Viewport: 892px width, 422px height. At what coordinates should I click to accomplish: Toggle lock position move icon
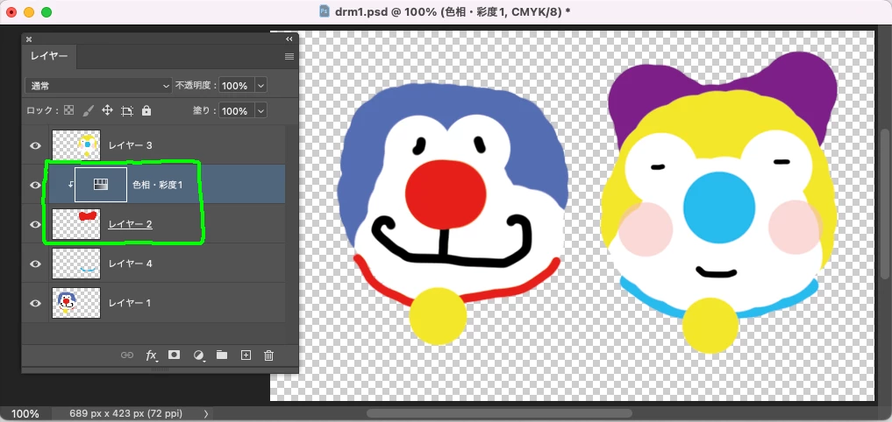pyautogui.click(x=107, y=110)
